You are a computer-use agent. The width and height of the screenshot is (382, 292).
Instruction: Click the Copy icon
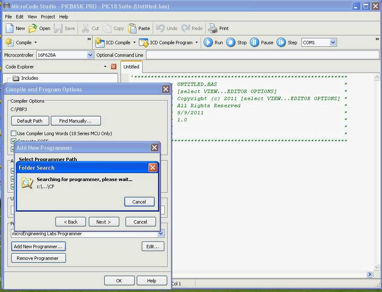click(107, 28)
